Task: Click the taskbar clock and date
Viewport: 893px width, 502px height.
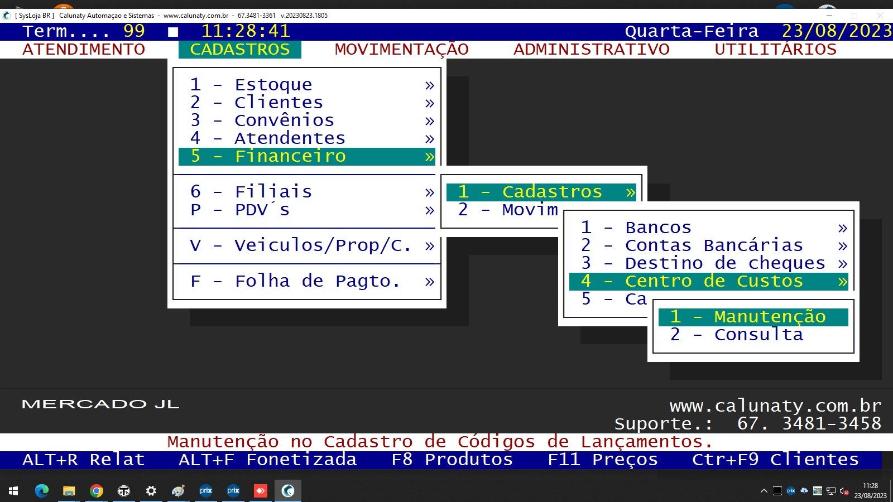Action: coord(870,491)
